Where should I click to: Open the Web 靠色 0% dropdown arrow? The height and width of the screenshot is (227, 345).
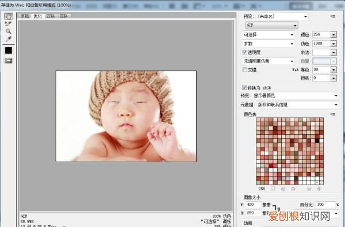(333, 70)
